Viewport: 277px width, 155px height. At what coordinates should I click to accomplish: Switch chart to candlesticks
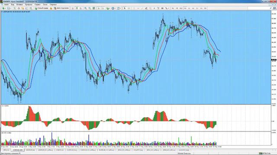point(77,8)
